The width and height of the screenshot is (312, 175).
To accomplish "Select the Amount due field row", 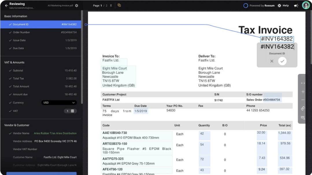I will click(x=41, y=94).
